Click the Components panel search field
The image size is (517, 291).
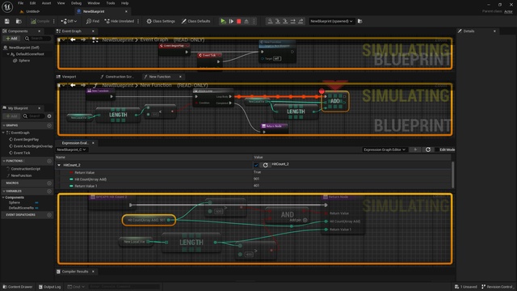(37, 38)
